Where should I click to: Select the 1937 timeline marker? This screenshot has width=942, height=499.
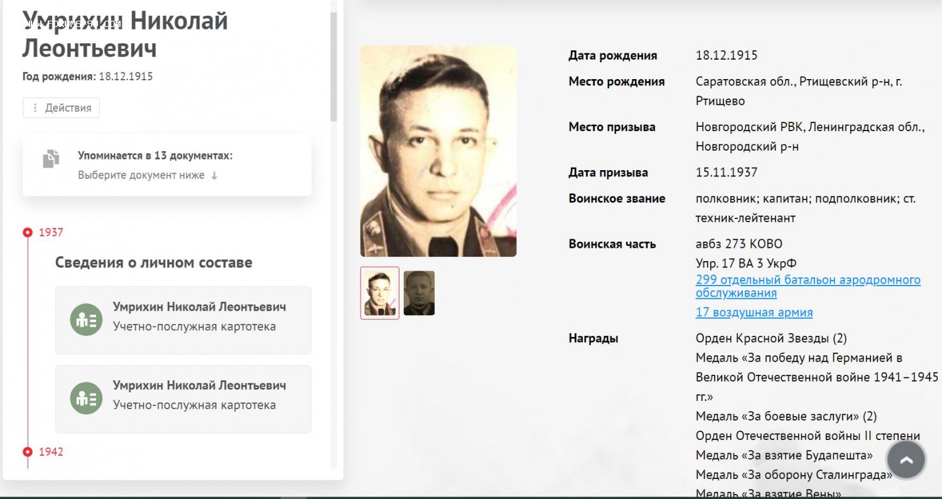click(28, 232)
